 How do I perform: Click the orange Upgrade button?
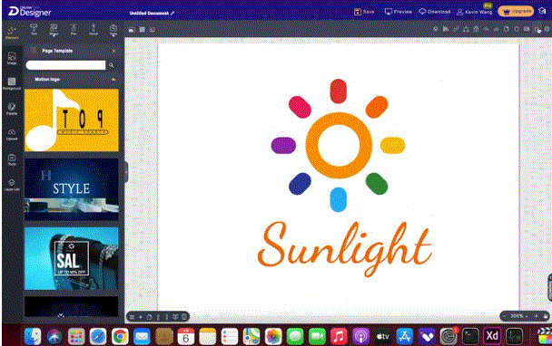coord(516,11)
